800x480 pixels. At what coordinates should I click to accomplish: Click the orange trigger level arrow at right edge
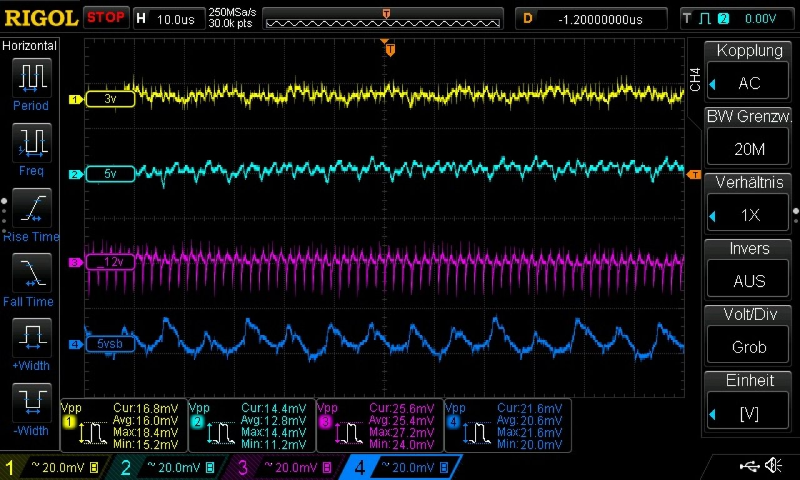coord(693,174)
